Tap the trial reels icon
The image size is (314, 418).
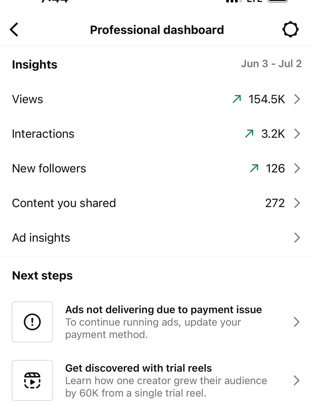pyautogui.click(x=32, y=380)
